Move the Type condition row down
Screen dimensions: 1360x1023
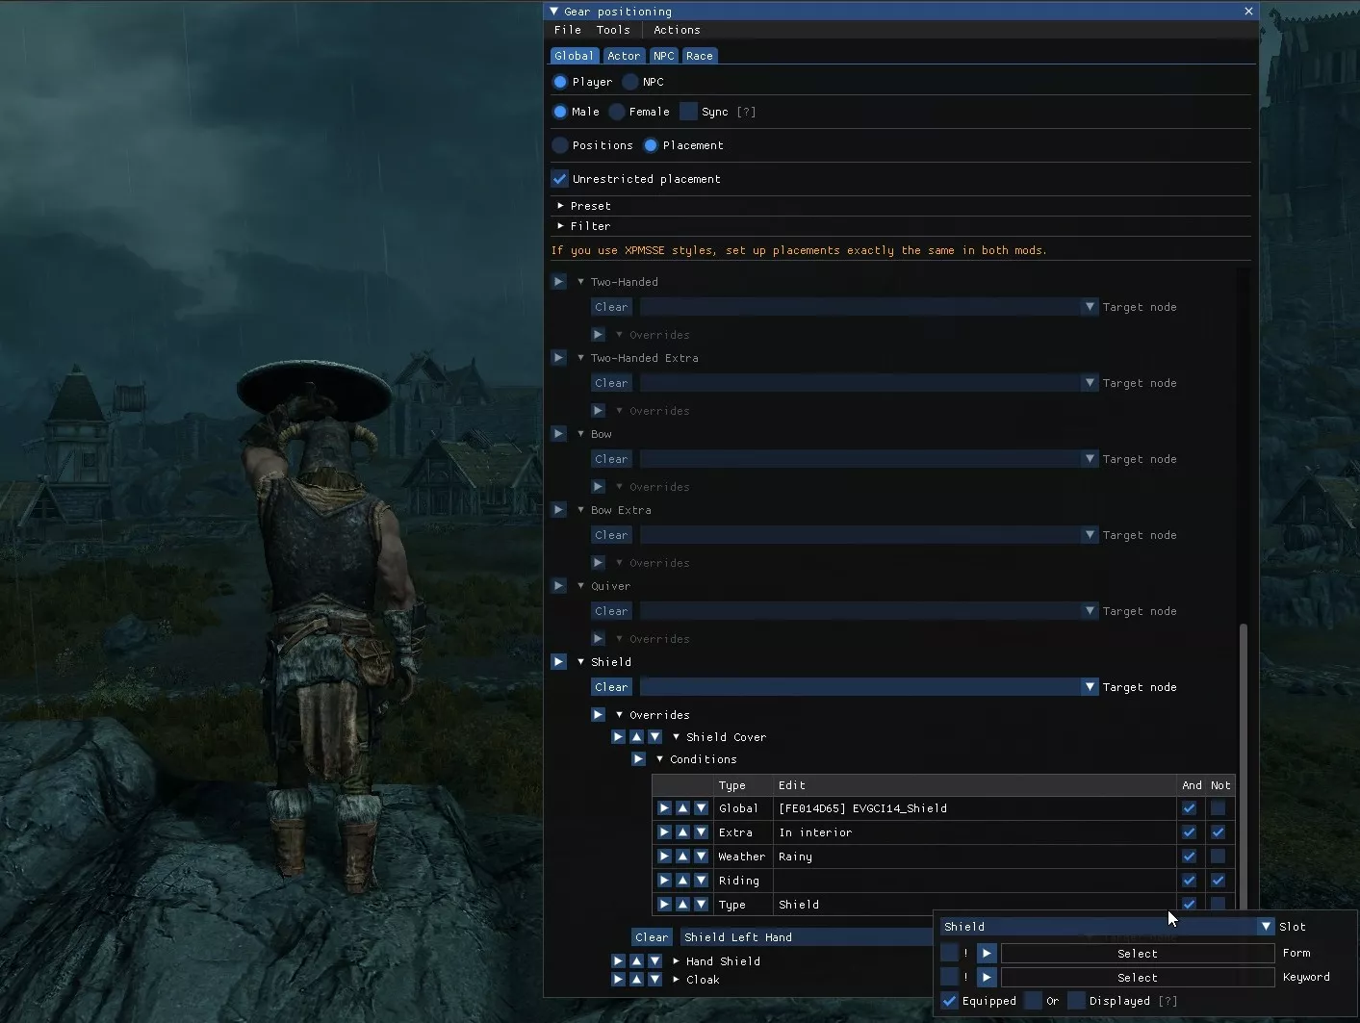point(701,905)
